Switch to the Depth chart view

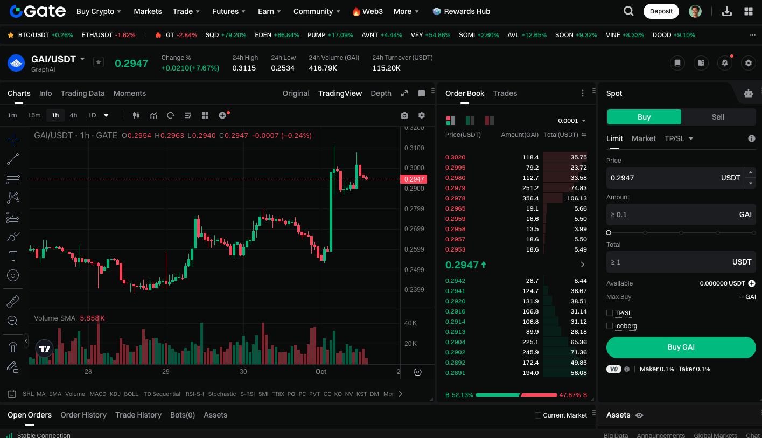click(381, 93)
